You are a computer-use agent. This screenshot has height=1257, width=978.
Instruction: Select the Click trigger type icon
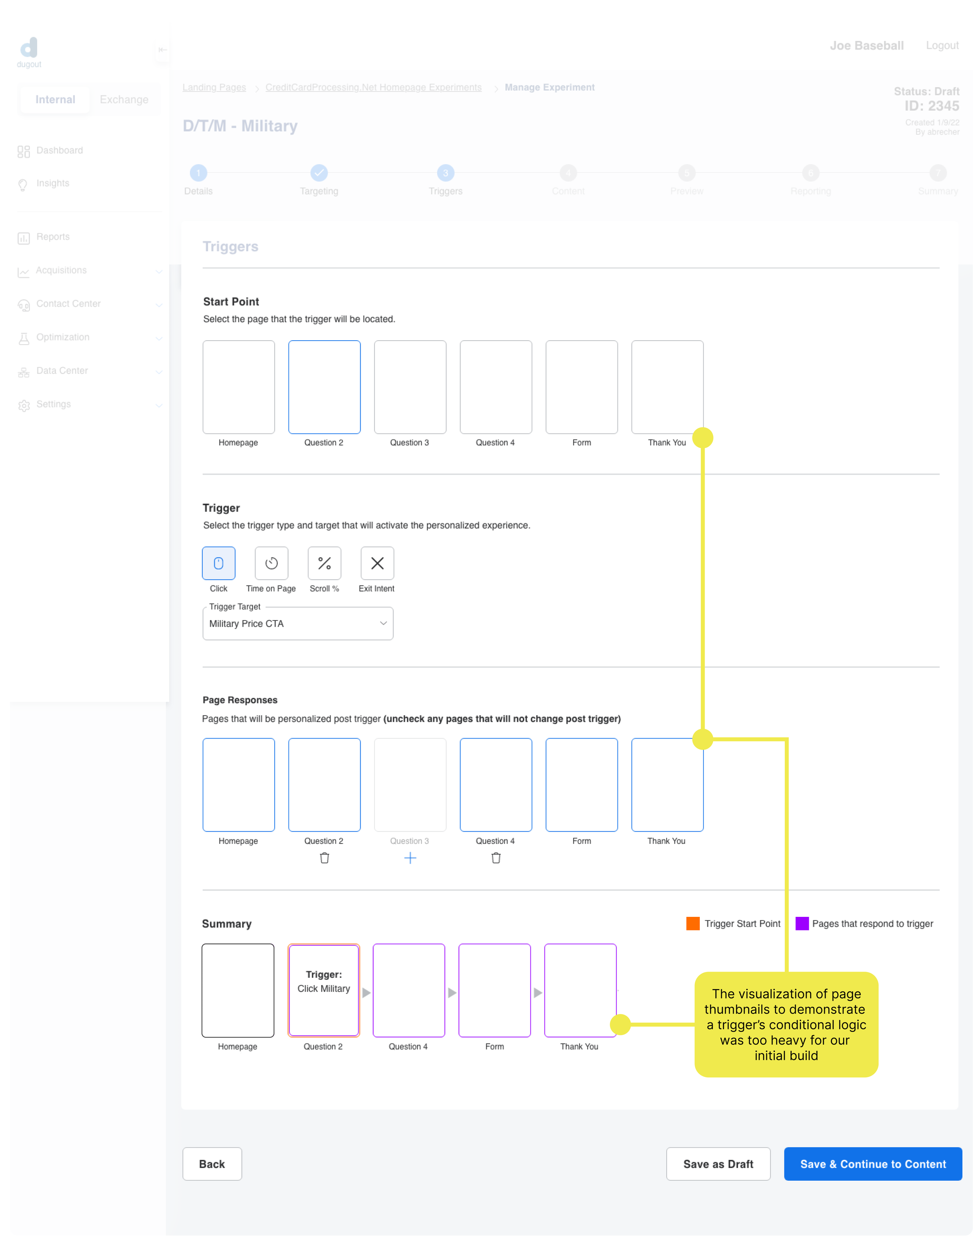click(x=218, y=563)
